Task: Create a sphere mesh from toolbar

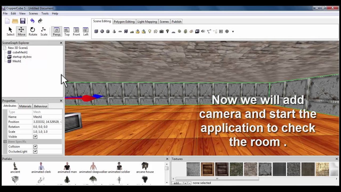Action: coord(102,31)
